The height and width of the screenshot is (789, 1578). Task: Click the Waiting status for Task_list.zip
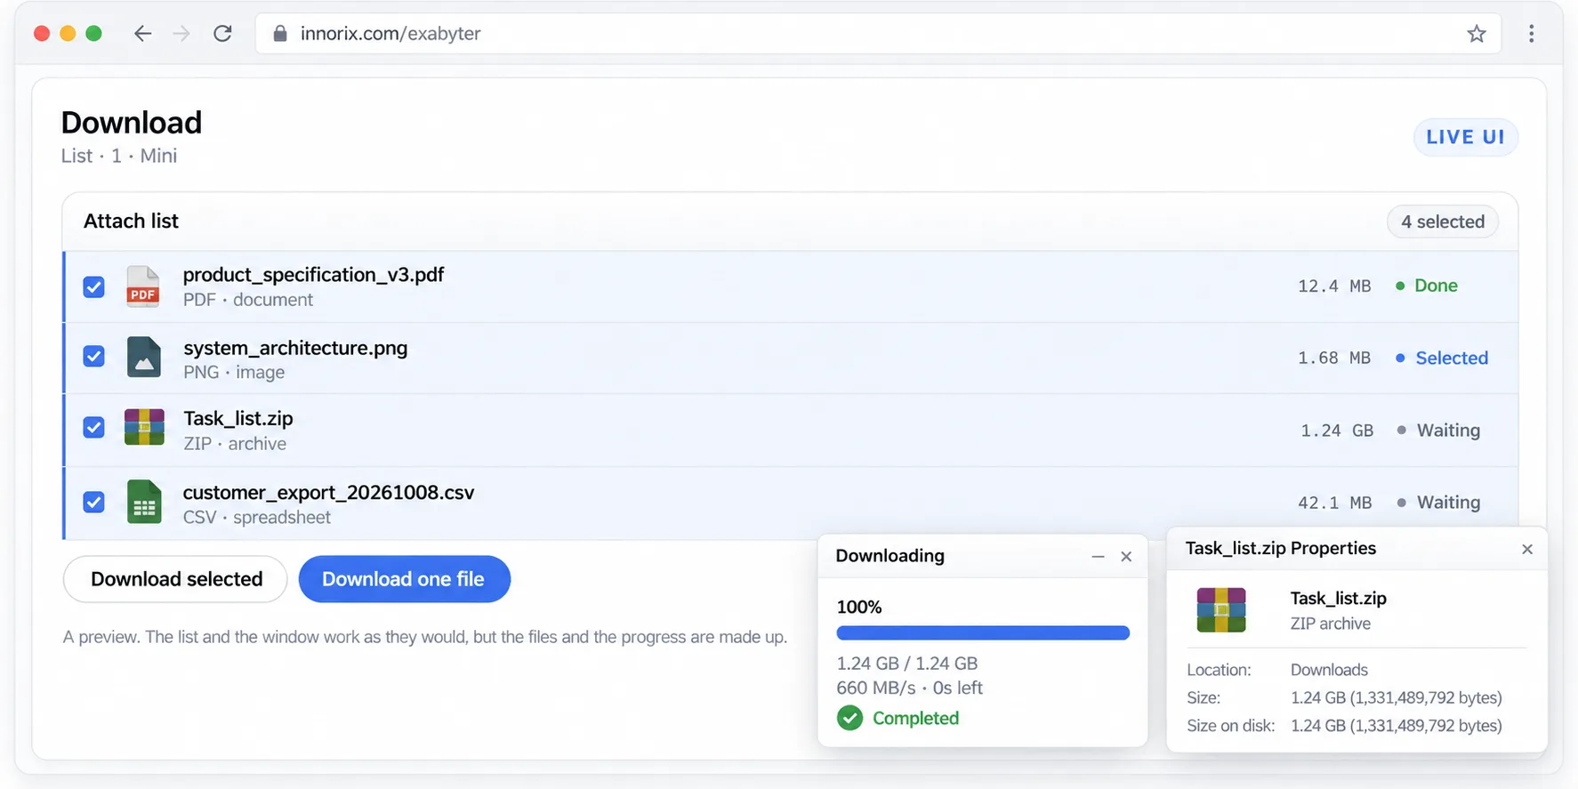click(x=1438, y=431)
